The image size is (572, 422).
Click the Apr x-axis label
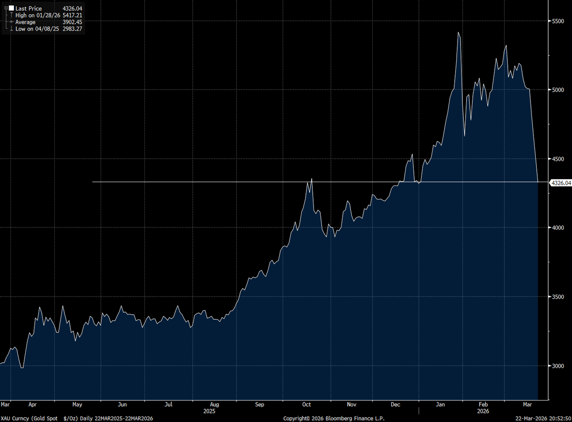(x=33, y=404)
